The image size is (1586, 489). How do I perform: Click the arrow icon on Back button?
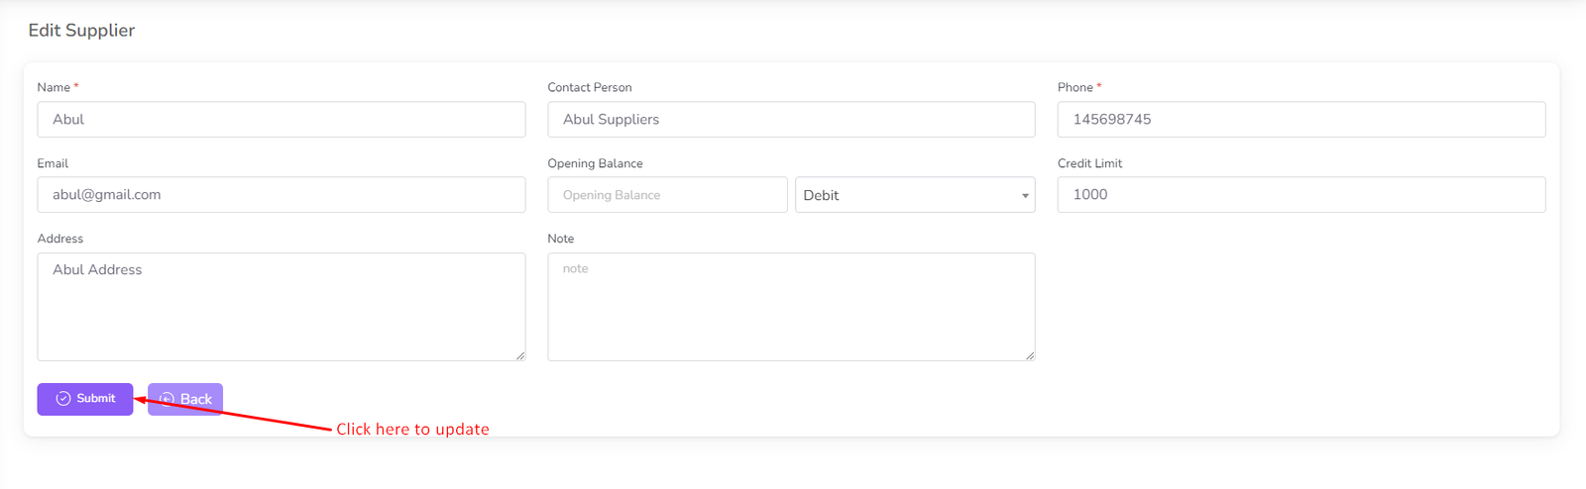pos(167,399)
